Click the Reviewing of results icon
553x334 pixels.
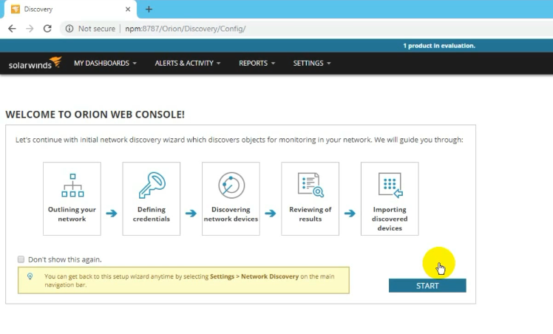coord(311,185)
